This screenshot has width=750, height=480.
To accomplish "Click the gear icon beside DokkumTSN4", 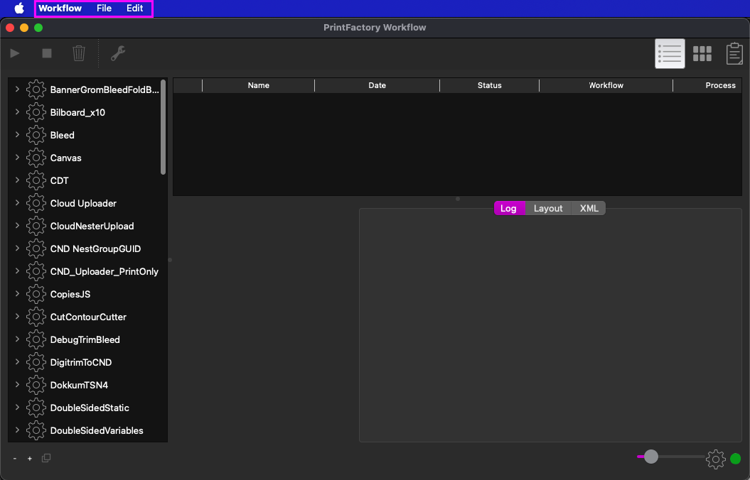I will [x=36, y=385].
